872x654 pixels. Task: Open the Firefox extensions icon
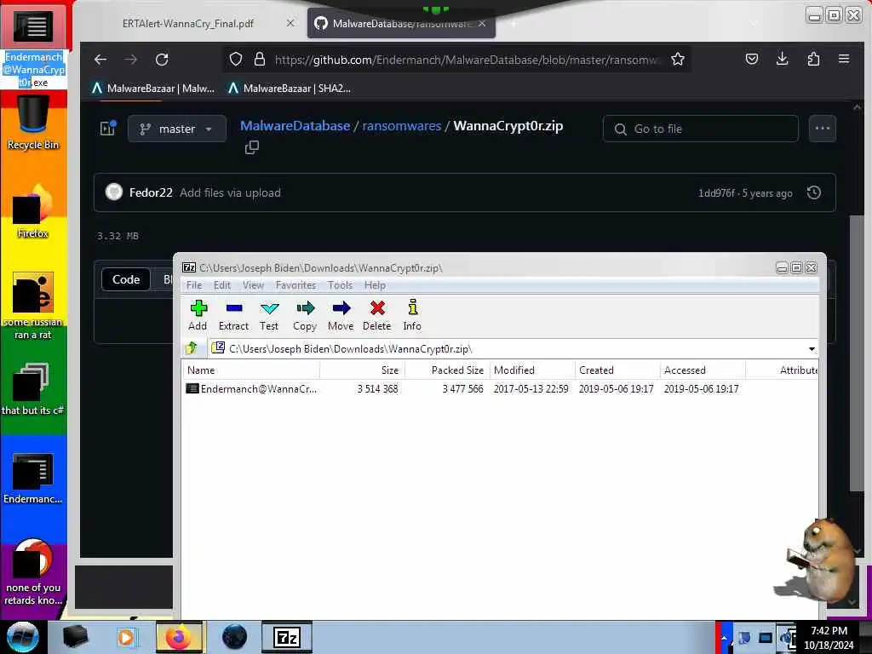813,59
